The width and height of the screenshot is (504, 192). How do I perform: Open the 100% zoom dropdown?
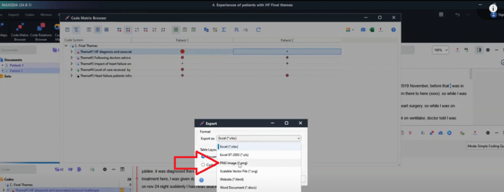click(x=441, y=50)
